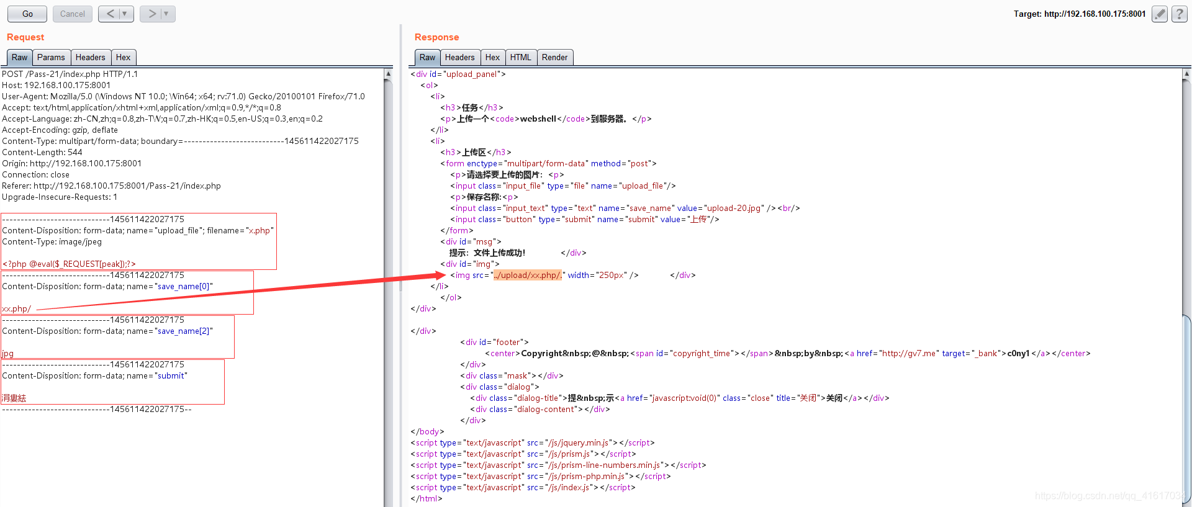The height and width of the screenshot is (507, 1192).
Task: Click the 'Content-Length: 544' header line
Action: coord(42,152)
